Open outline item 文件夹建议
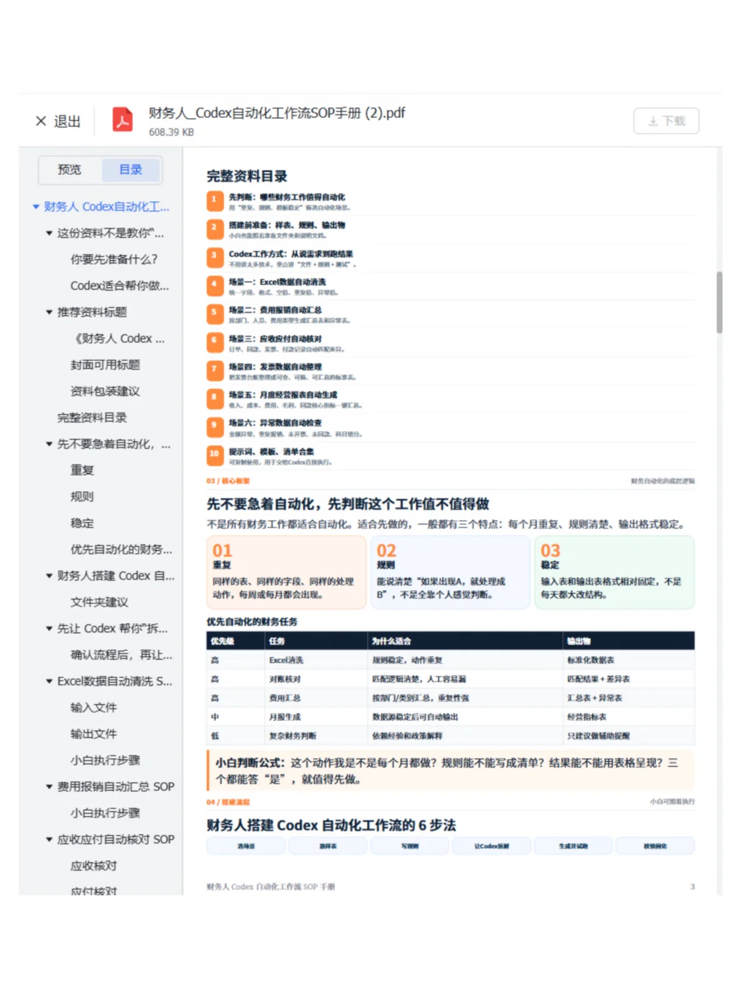The image size is (741, 988). pyautogui.click(x=99, y=602)
